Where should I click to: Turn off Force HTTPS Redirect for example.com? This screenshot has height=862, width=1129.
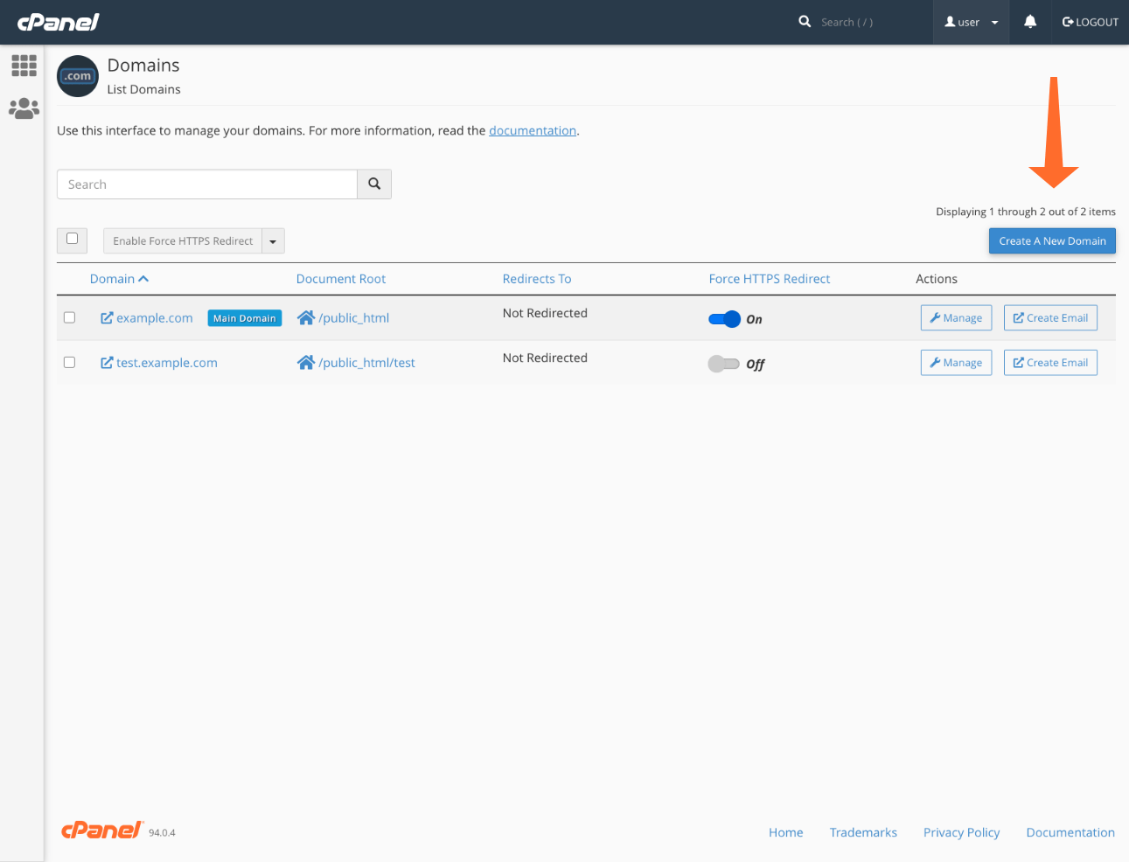point(724,319)
